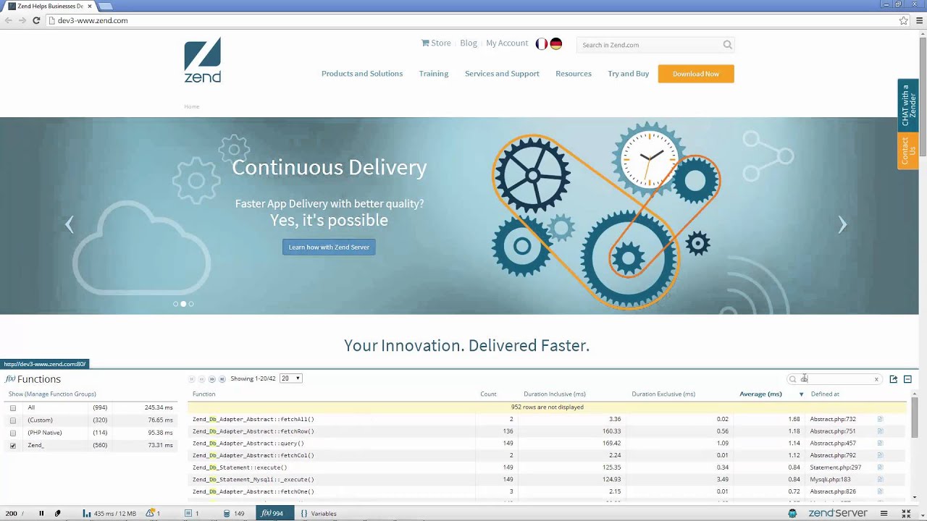The image size is (927, 521).
Task: Click Learn how with Zend Server button
Action: tap(329, 247)
